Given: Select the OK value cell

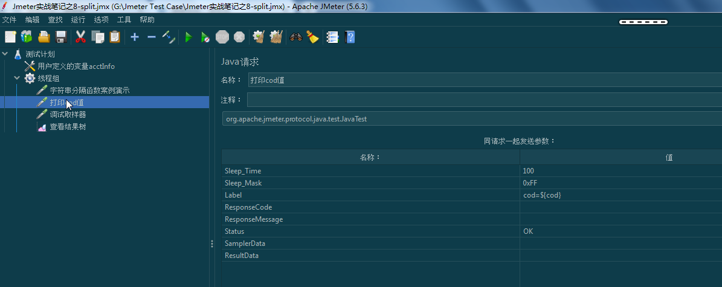Looking at the screenshot, I should 621,231.
